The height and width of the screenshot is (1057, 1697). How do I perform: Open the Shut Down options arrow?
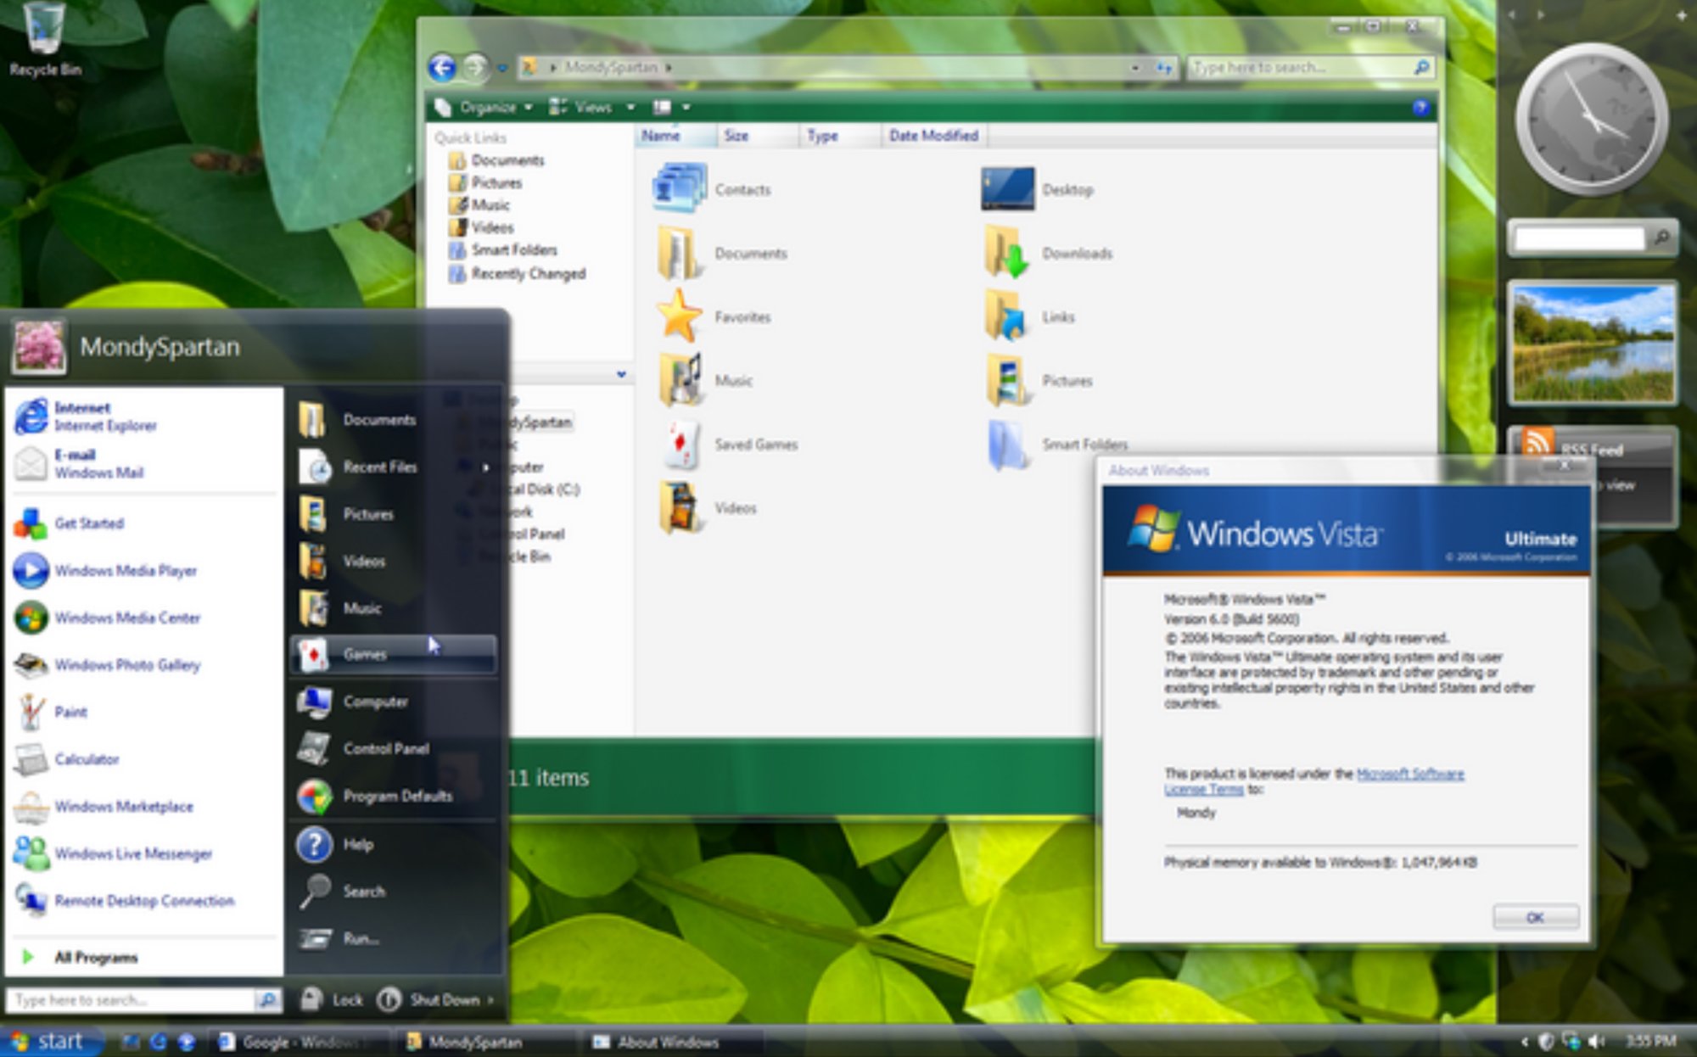[x=490, y=1000]
